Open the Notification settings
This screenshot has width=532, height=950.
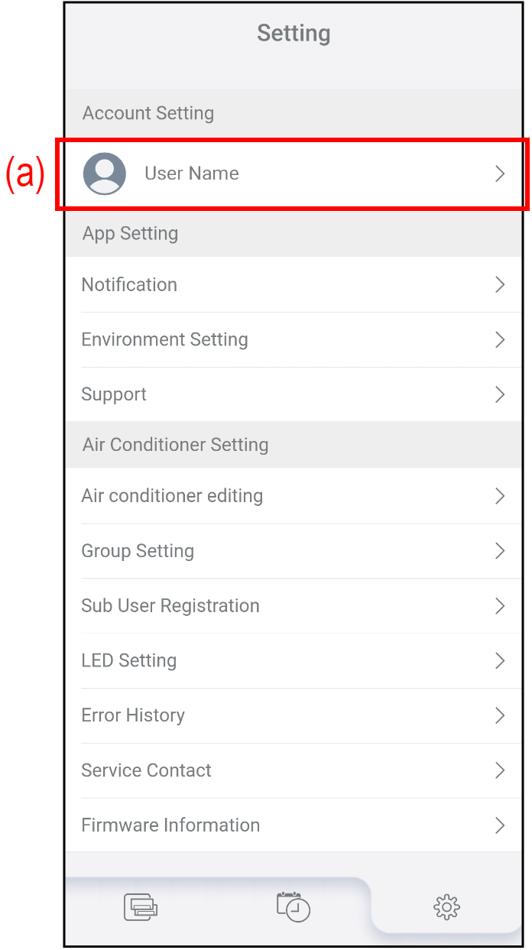pyautogui.click(x=129, y=285)
